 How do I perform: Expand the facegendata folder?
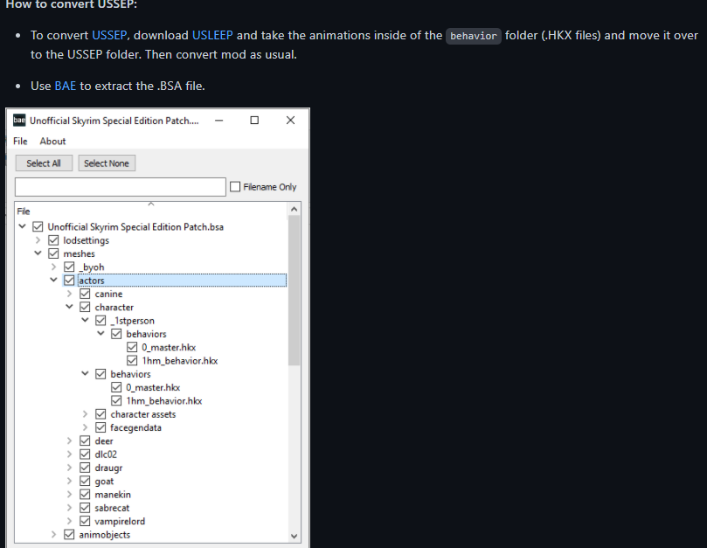(x=86, y=427)
